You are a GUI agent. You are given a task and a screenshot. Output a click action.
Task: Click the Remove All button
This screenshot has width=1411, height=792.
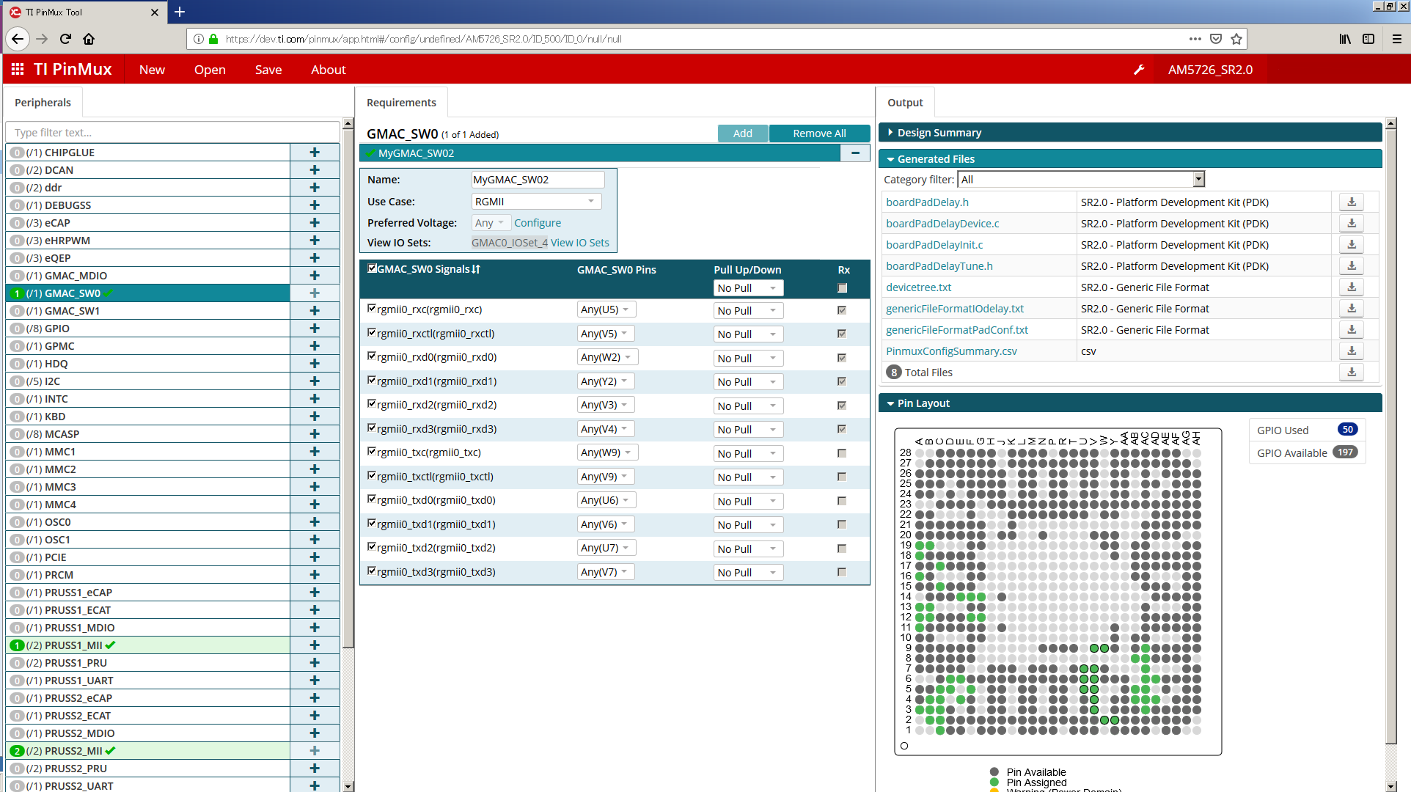pyautogui.click(x=819, y=133)
